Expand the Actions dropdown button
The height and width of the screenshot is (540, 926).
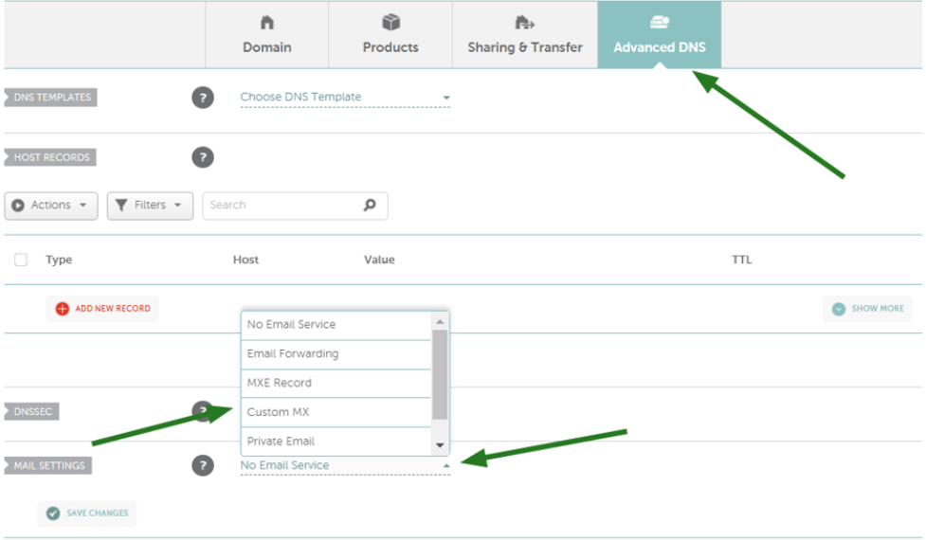point(51,206)
